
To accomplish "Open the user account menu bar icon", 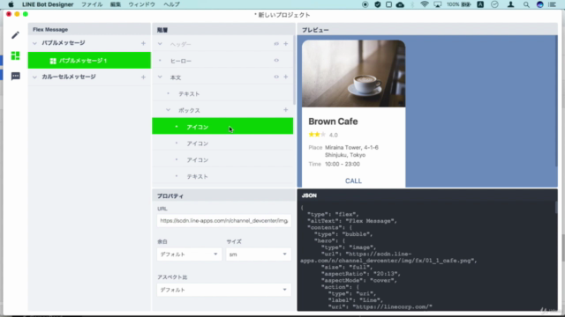I will click(x=510, y=4).
